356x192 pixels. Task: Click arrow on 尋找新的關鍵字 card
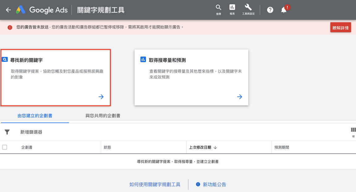(x=101, y=97)
